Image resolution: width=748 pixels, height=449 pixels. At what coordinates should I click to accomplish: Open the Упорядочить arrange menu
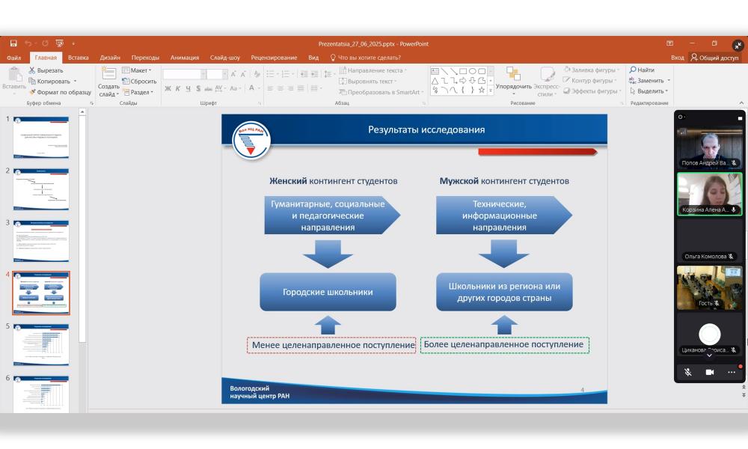pyautogui.click(x=513, y=81)
